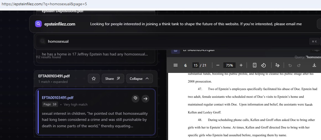Share the EFTA00103491.pdf result
Viewport: 321px width, 140px height.
coord(113,78)
